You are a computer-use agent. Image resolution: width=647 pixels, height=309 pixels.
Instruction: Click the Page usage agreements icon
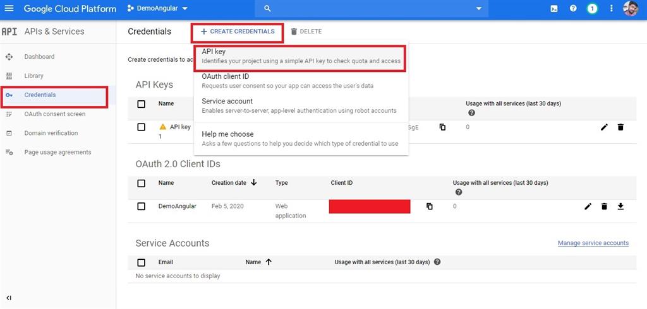click(x=9, y=153)
